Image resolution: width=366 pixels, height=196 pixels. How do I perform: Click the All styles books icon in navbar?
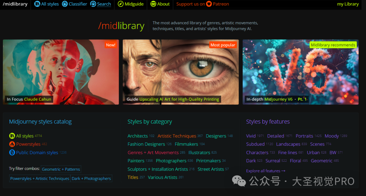pyautogui.click(x=37, y=4)
